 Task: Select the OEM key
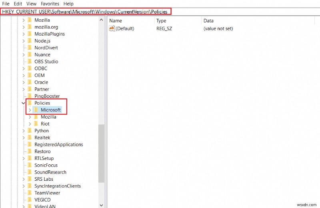pos(39,75)
